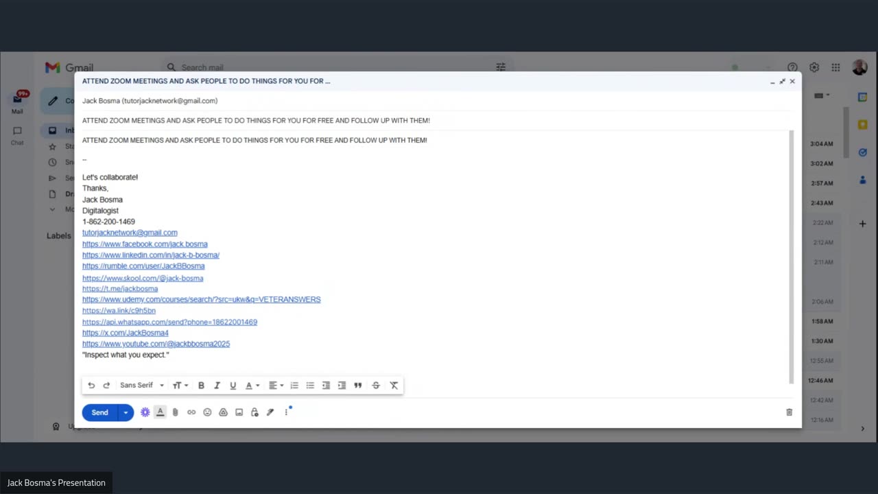Viewport: 878px width, 494px height.
Task: Undo the last edit in compose
Action: 91,386
